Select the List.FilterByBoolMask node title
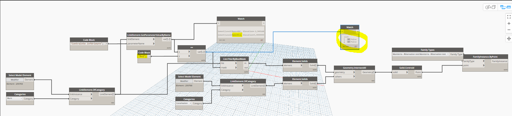Viewport: 512px width, 116px height. pos(234,59)
